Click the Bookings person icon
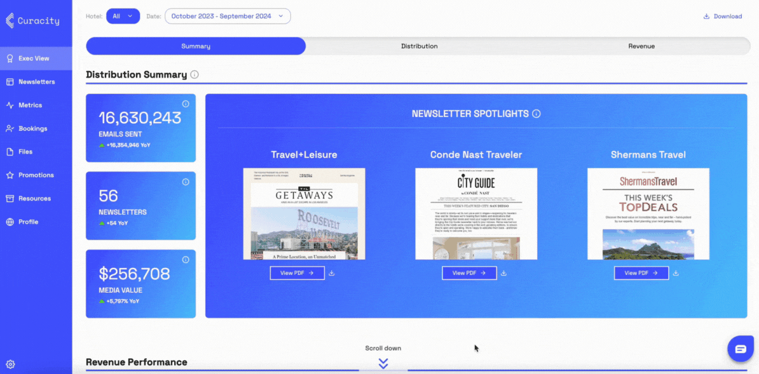Image resolution: width=759 pixels, height=374 pixels. click(10, 129)
